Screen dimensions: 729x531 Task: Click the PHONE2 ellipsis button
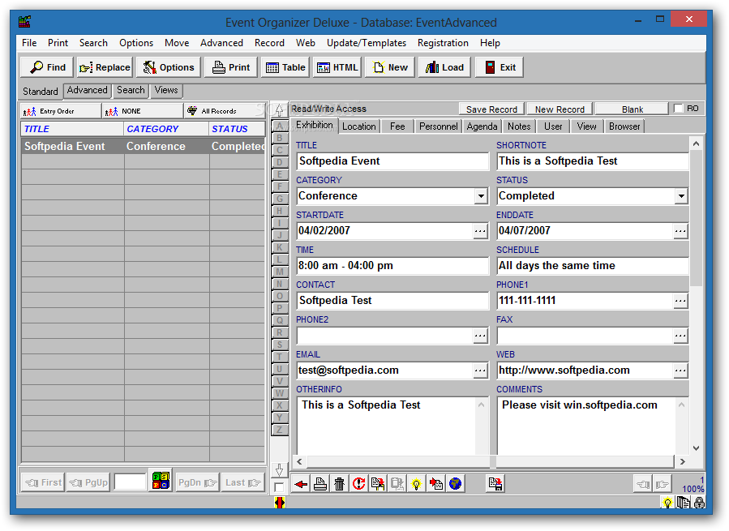tap(480, 336)
